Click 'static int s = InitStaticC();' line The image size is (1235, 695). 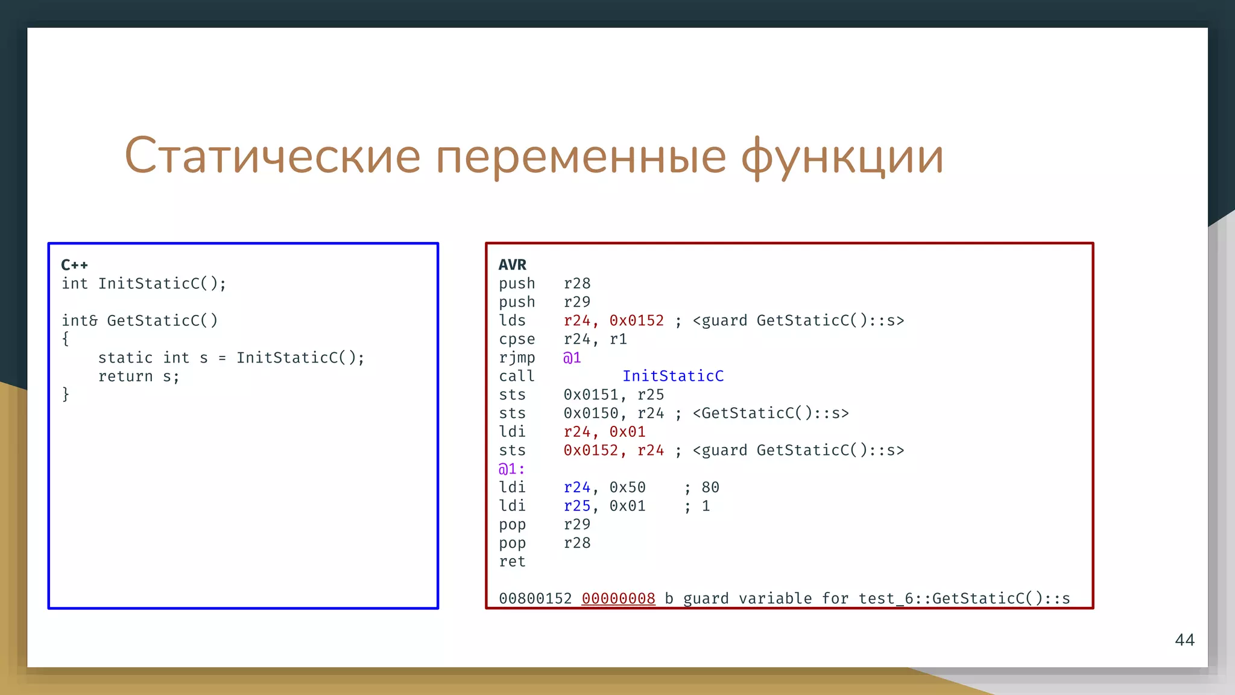point(232,358)
